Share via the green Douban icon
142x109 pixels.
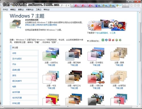(x=103, y=40)
